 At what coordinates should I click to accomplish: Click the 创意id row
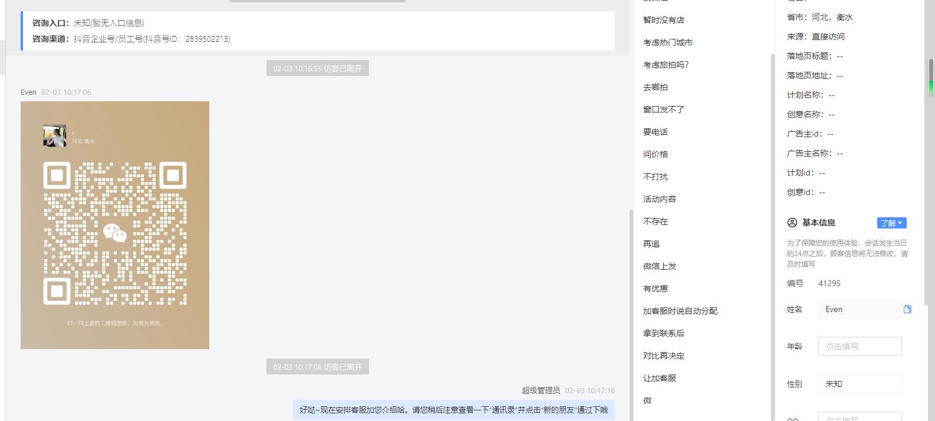click(x=806, y=192)
